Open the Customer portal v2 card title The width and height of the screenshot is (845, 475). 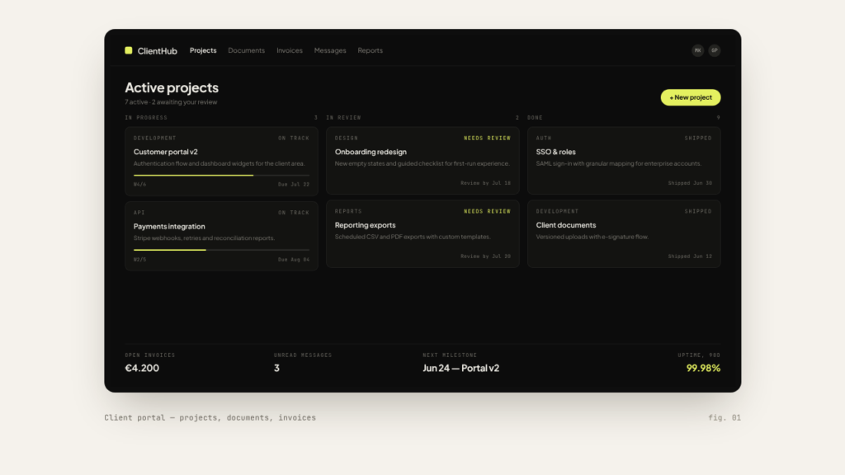click(x=165, y=152)
